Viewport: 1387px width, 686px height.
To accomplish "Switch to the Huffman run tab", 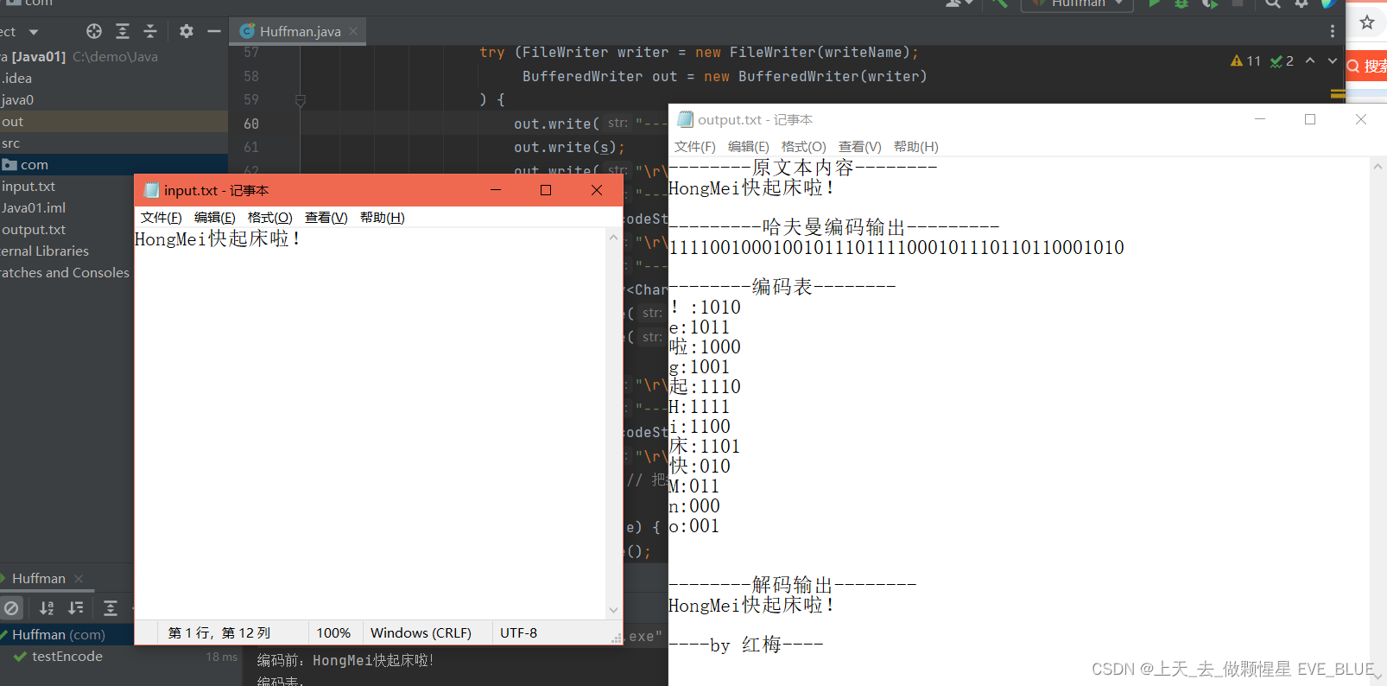I will (39, 578).
